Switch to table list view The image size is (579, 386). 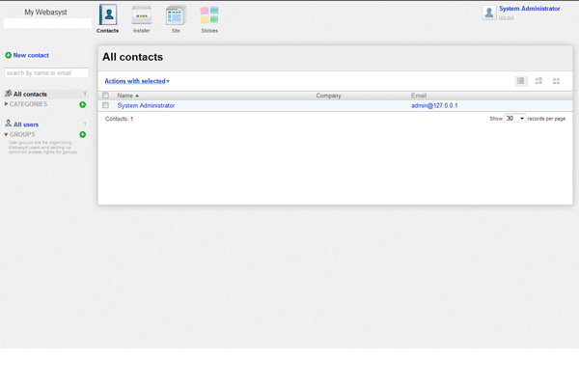pyautogui.click(x=521, y=81)
